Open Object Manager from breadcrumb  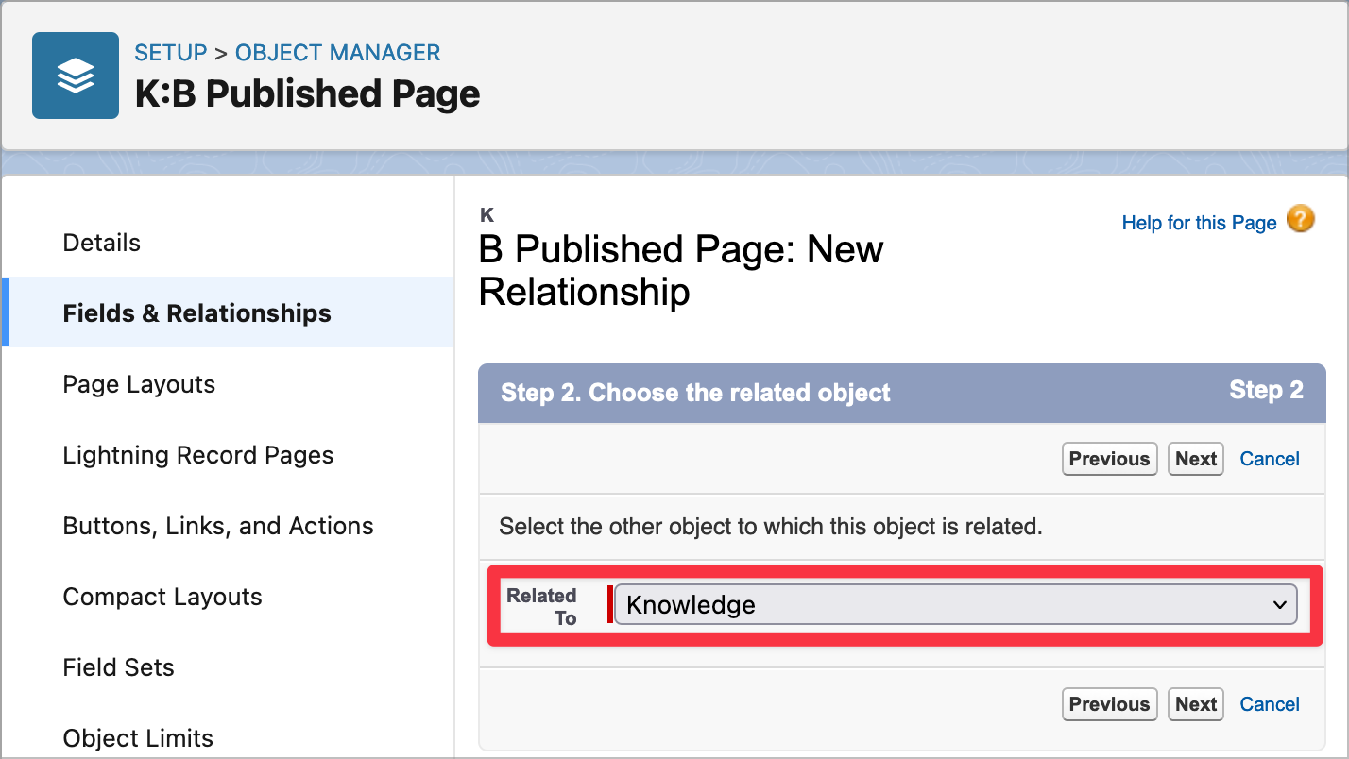pos(337,52)
